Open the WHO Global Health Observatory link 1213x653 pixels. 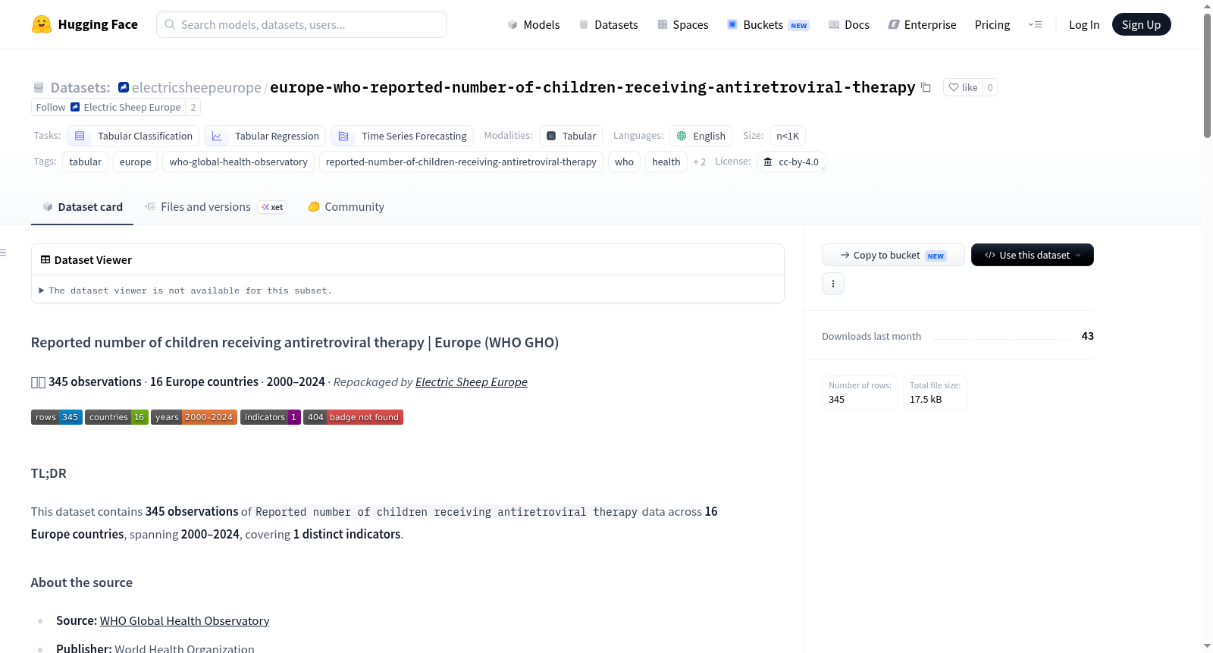click(x=184, y=620)
